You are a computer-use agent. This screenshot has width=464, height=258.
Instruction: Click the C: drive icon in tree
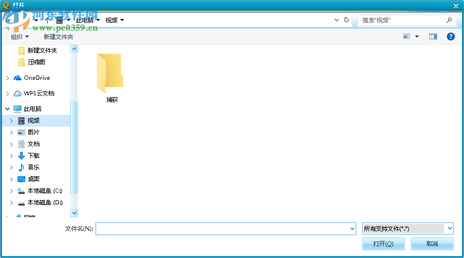click(x=21, y=191)
